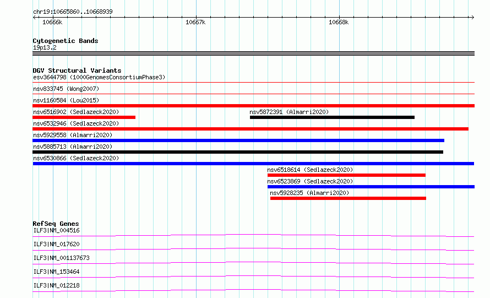The width and height of the screenshot is (490, 298).
Task: Click the nsv1160584 (Lou2015) red bar
Action: click(253, 106)
